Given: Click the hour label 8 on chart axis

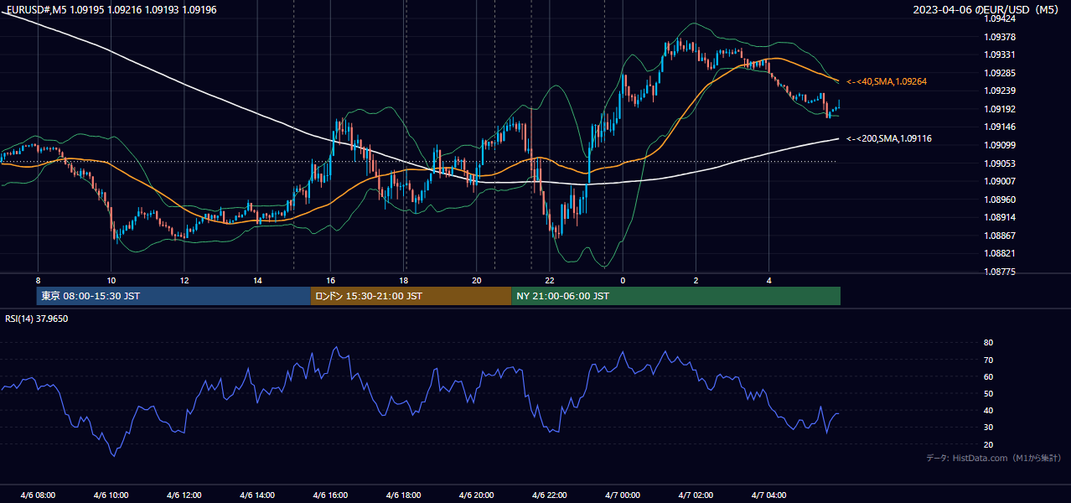Looking at the screenshot, I should click(38, 280).
